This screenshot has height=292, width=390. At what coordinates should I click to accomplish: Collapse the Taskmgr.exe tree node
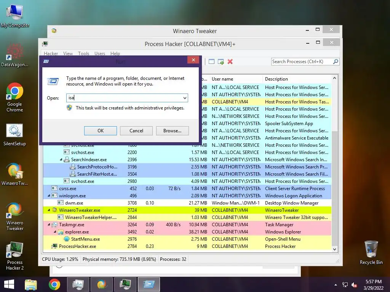coord(49,224)
